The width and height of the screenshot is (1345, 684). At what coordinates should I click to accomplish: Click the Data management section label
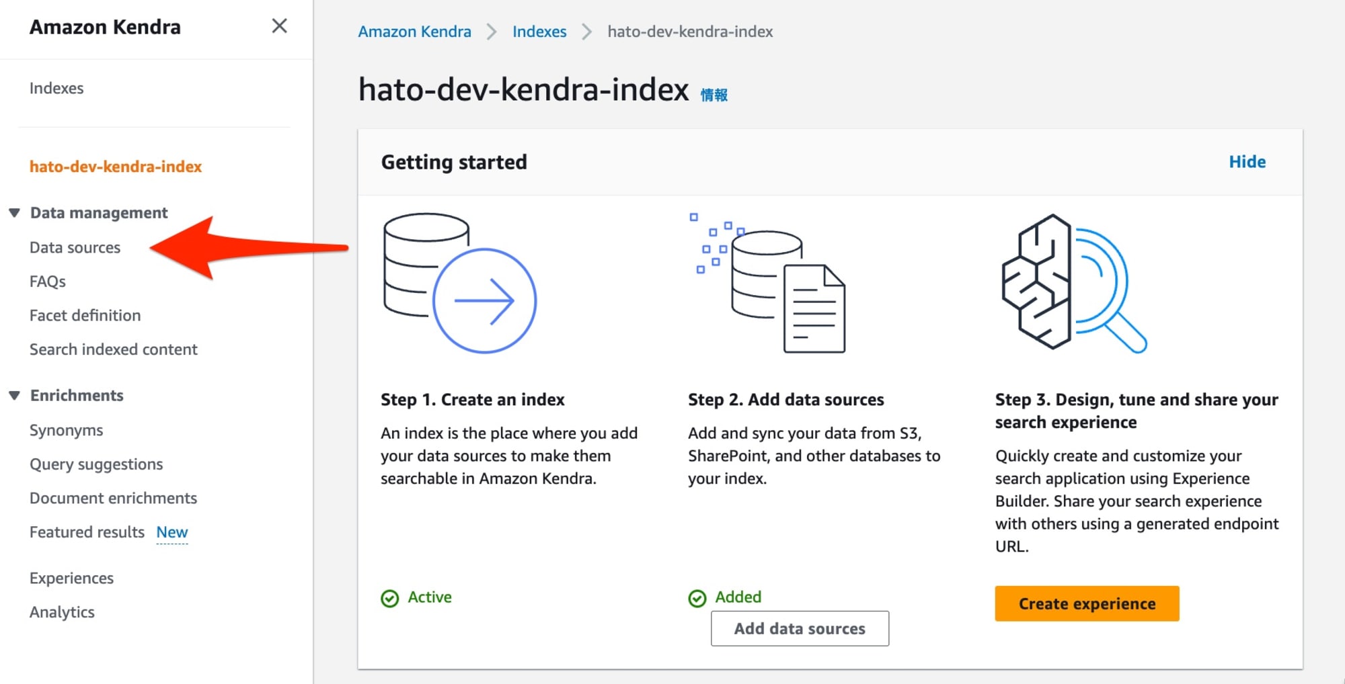99,213
